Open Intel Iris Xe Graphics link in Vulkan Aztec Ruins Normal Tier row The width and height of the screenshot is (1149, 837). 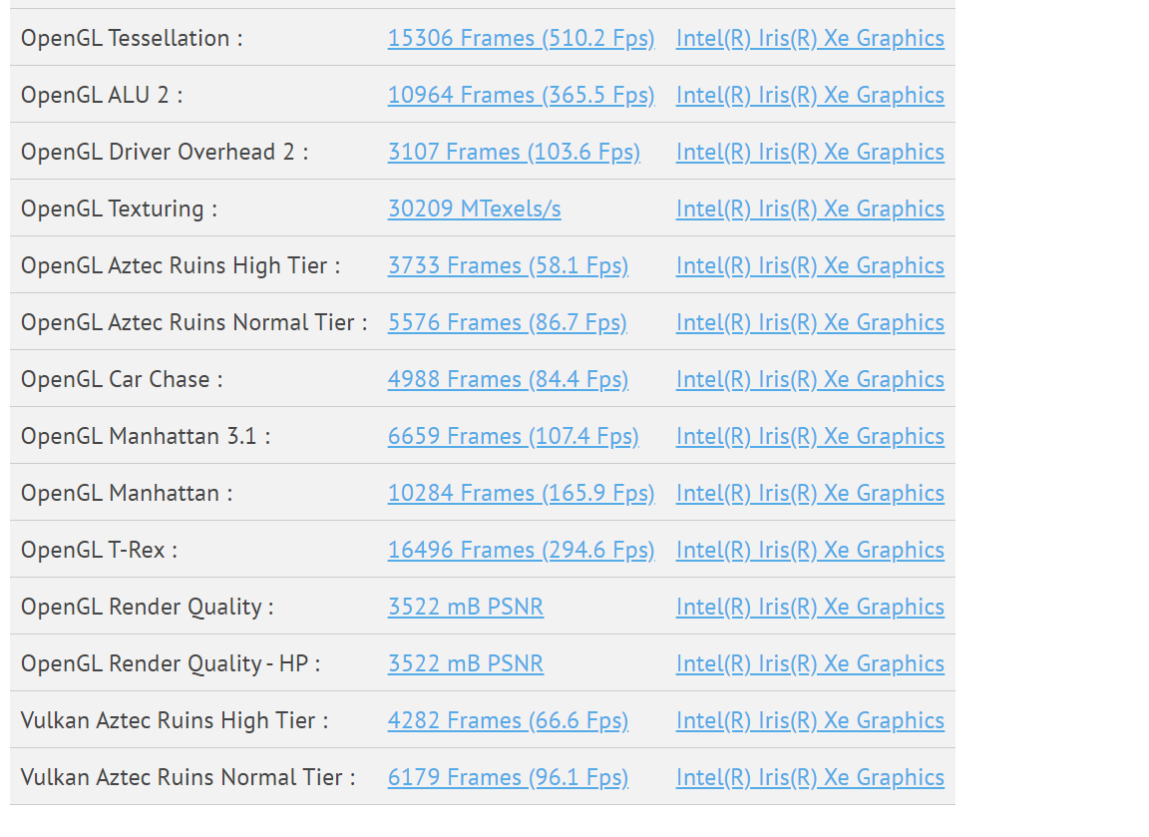pos(810,777)
